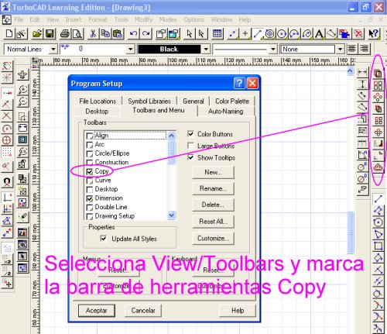Screen dimensions: 387x334
Task: Click toolbar list scroll down arrow
Action: point(172,215)
